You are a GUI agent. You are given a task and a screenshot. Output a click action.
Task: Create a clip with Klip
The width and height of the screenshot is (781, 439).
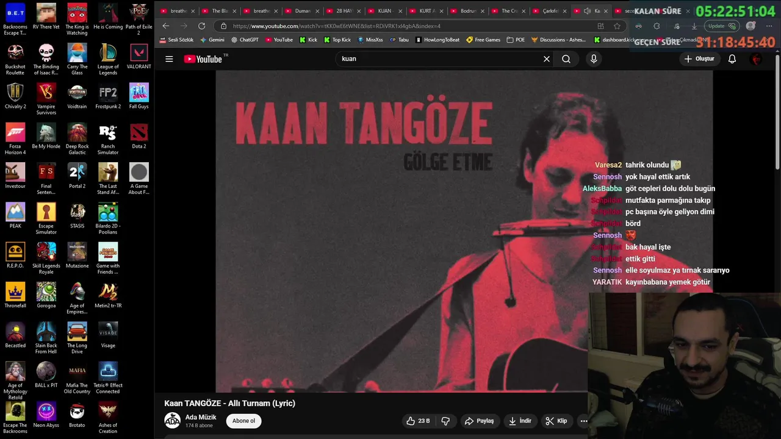[x=556, y=421]
